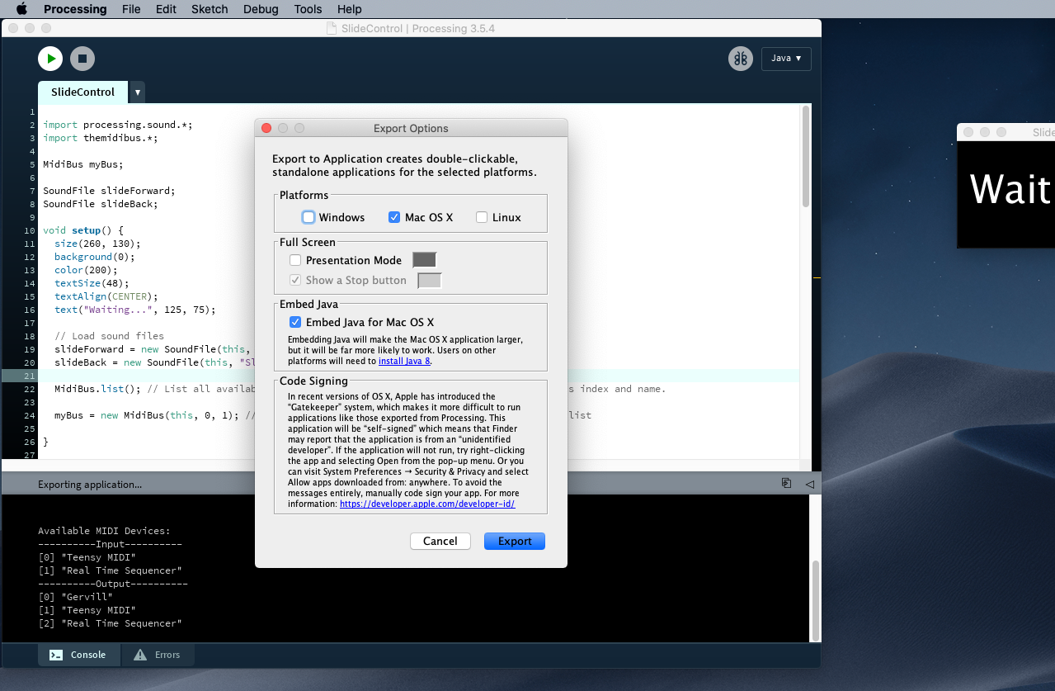
Task: Select the SlideControl sketch tab
Action: (x=82, y=92)
